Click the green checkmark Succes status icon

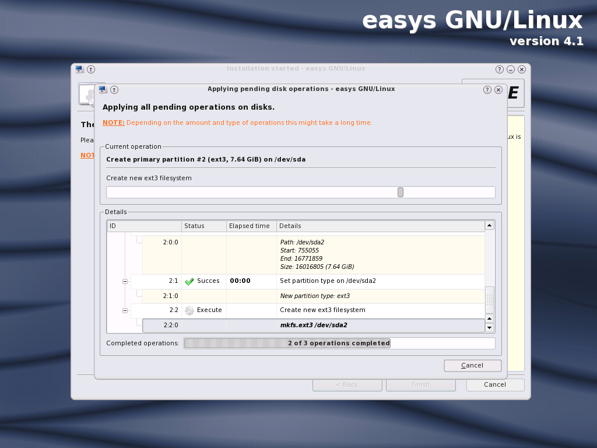pyautogui.click(x=189, y=282)
